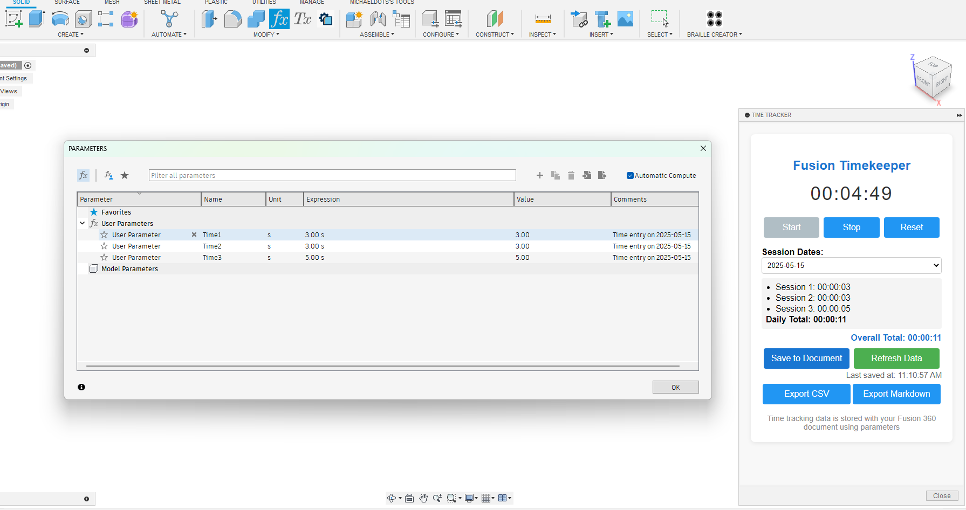Select the Hole tool
Image resolution: width=966 pixels, height=510 pixels.
coord(83,19)
